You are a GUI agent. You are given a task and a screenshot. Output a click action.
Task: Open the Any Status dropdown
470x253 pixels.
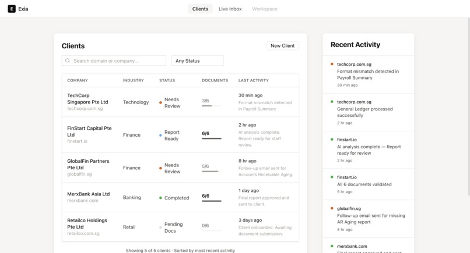(x=197, y=60)
